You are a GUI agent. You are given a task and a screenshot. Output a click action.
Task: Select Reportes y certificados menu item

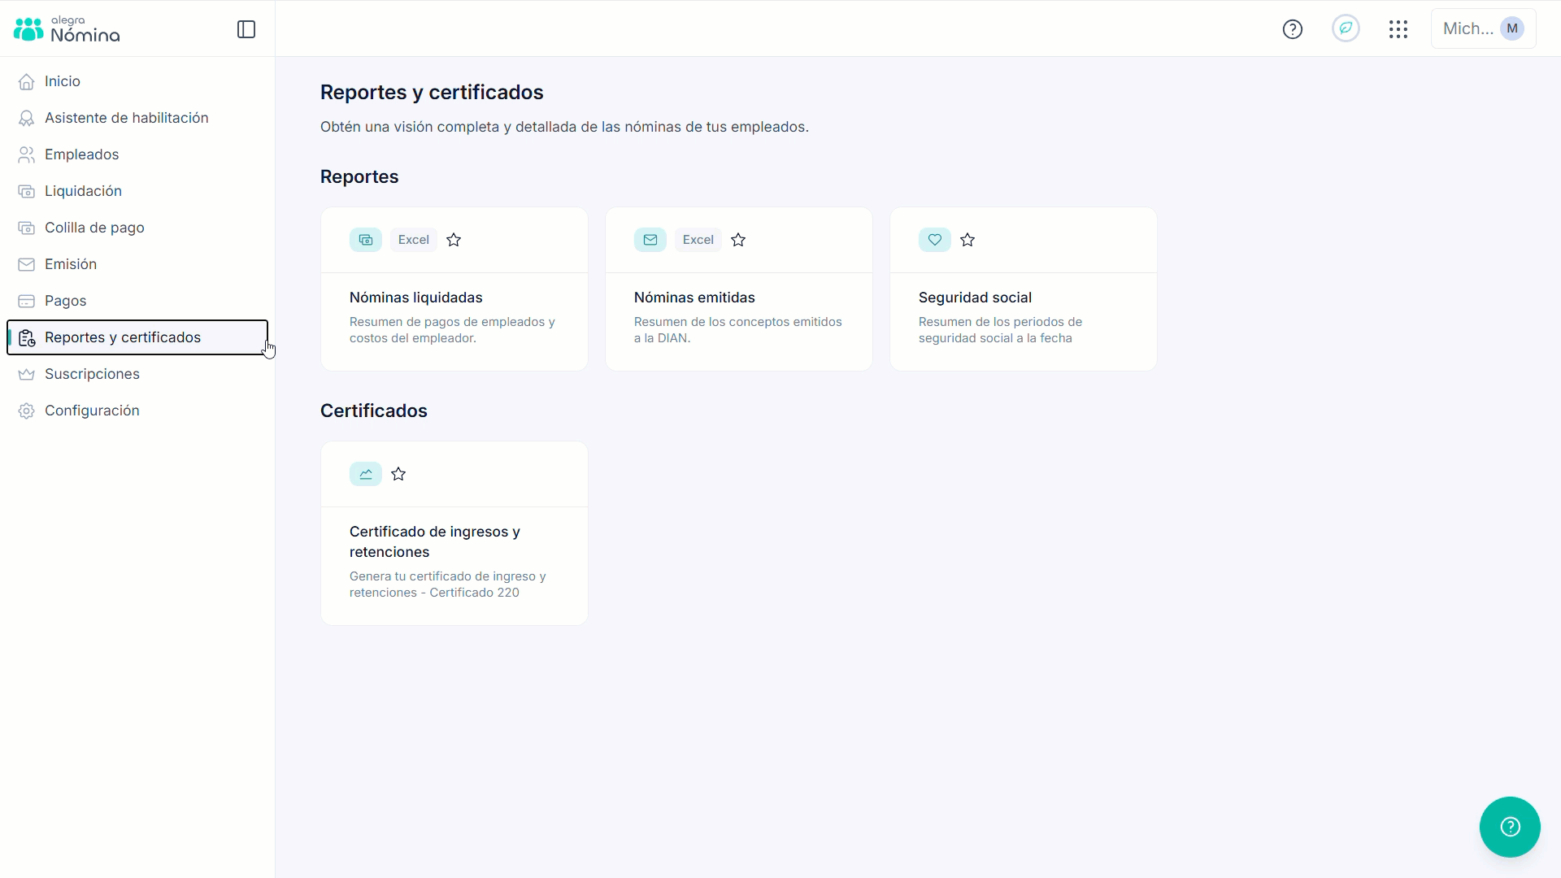pos(137,337)
